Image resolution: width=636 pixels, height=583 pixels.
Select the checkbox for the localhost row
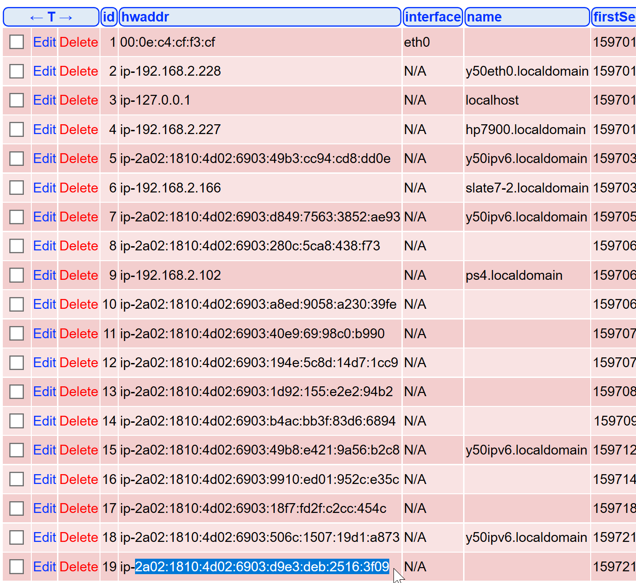pyautogui.click(x=16, y=100)
